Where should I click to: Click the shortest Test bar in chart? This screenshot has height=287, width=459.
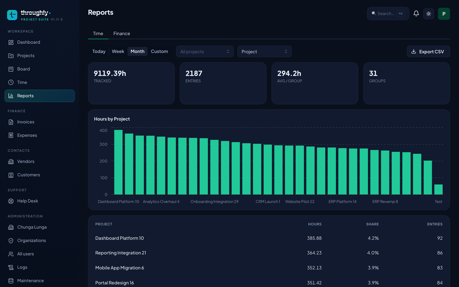click(x=438, y=189)
